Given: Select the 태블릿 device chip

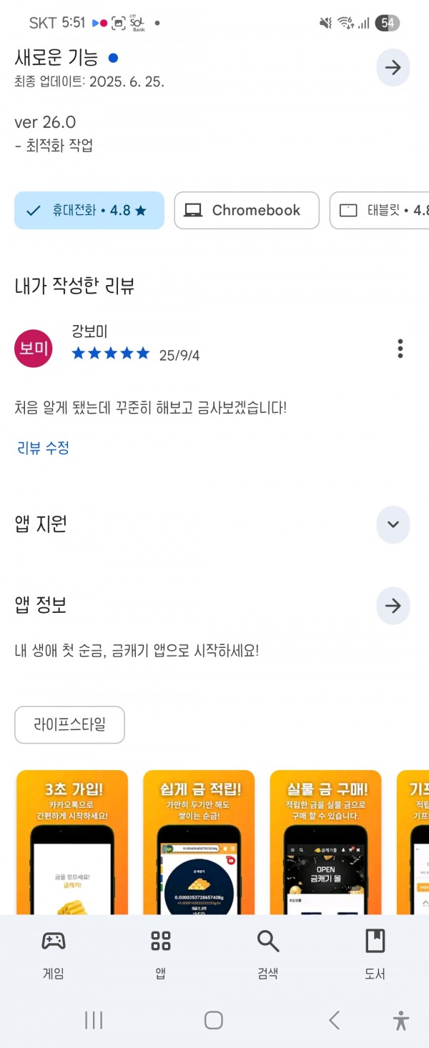Looking at the screenshot, I should (x=380, y=211).
